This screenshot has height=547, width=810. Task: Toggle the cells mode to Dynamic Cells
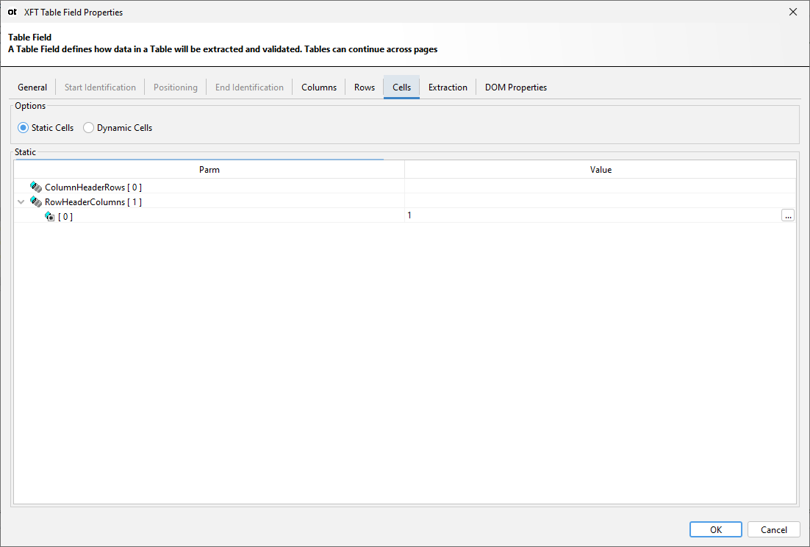tap(88, 127)
